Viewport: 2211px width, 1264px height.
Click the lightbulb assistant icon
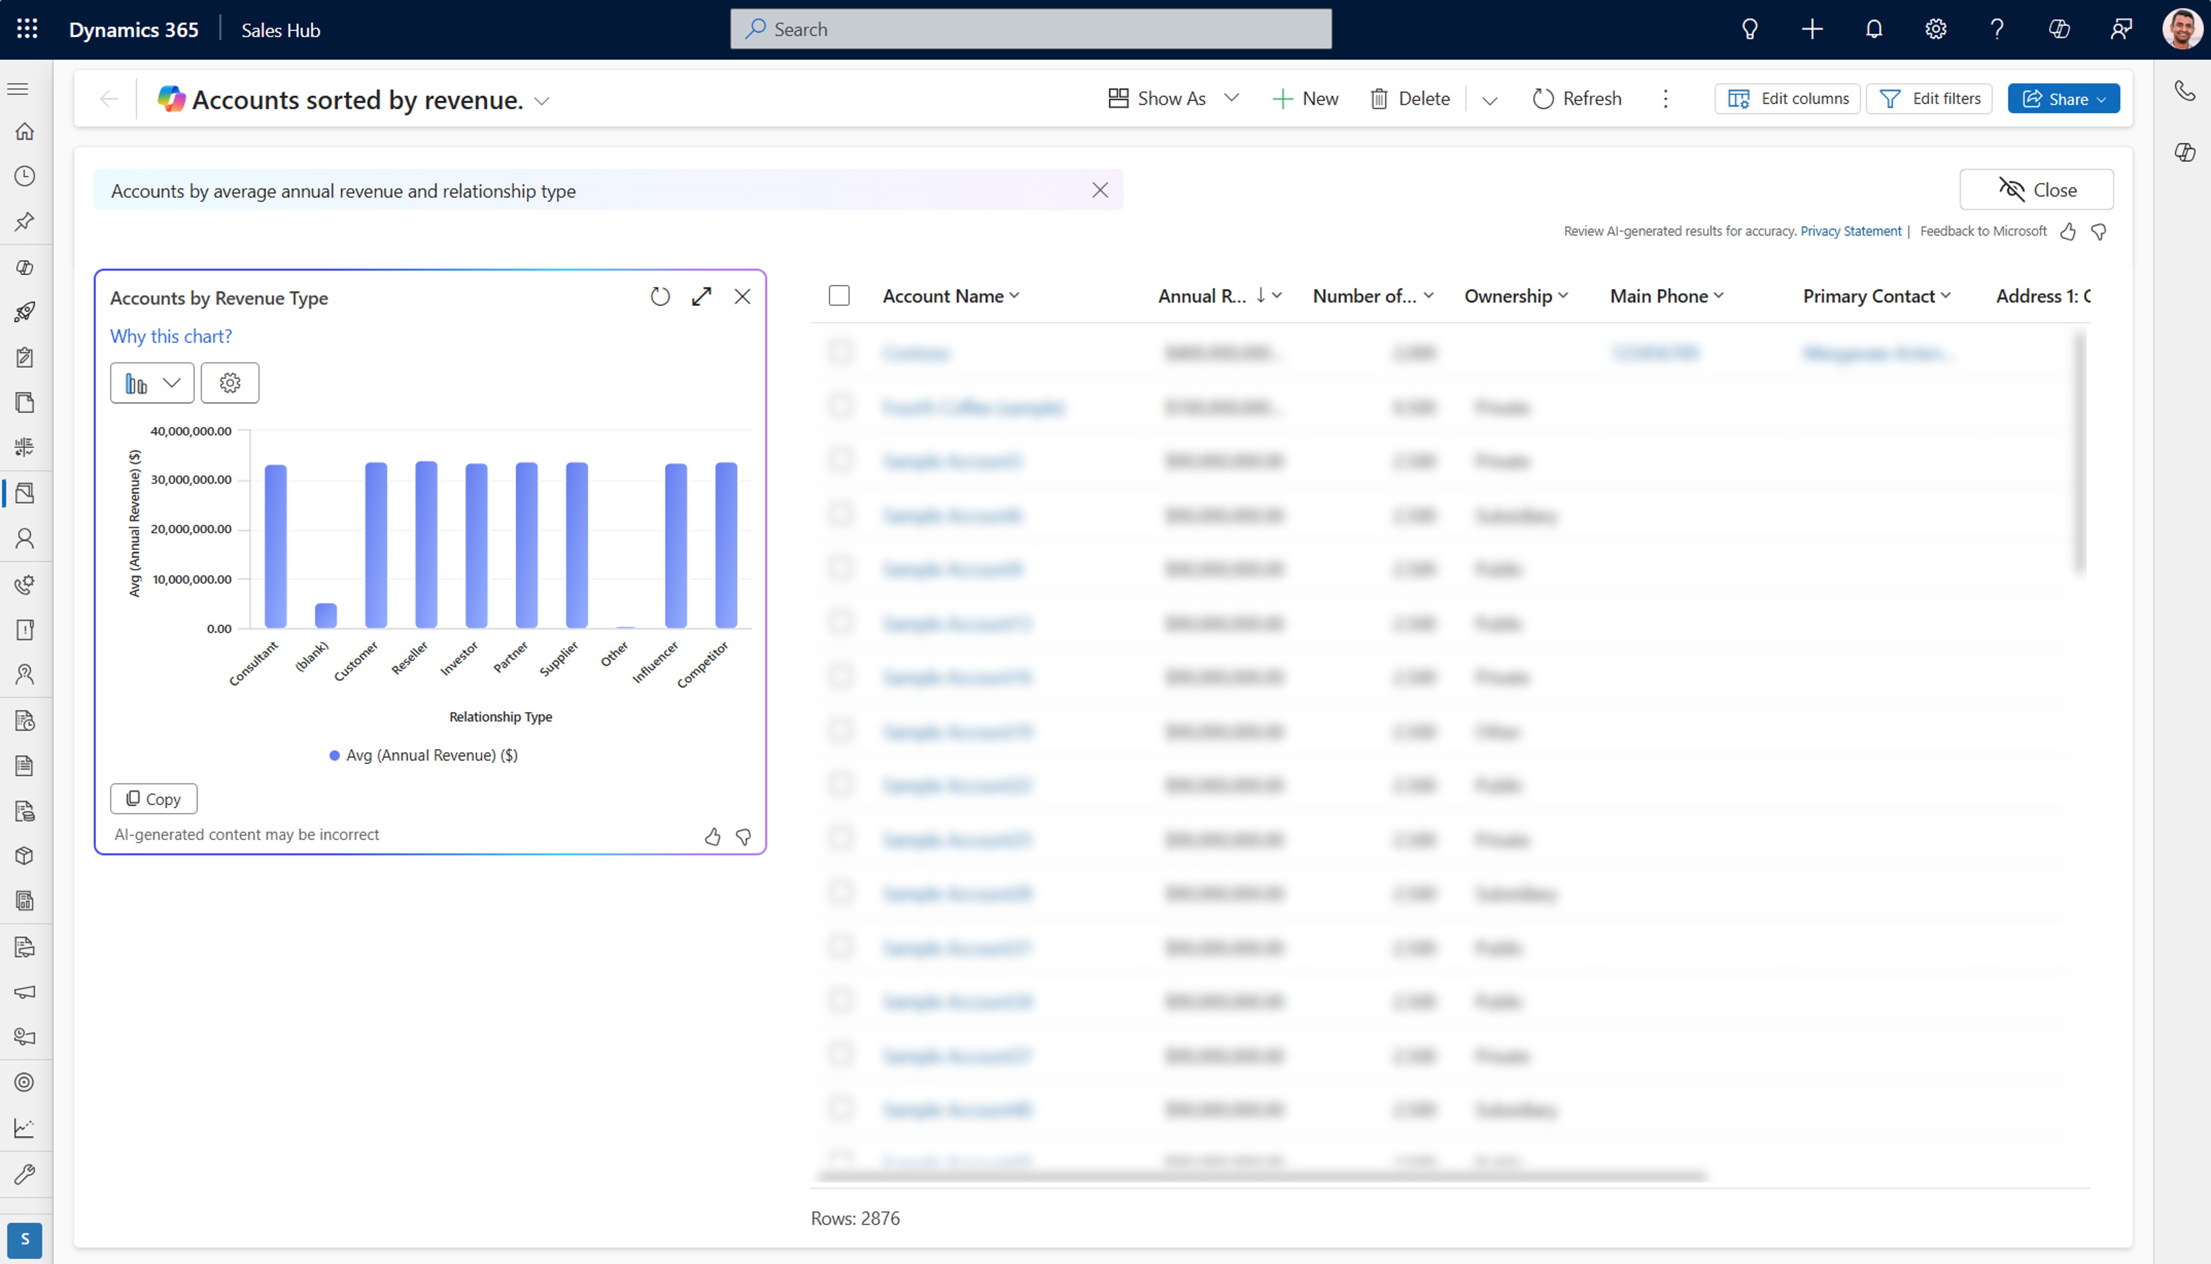pos(1749,30)
